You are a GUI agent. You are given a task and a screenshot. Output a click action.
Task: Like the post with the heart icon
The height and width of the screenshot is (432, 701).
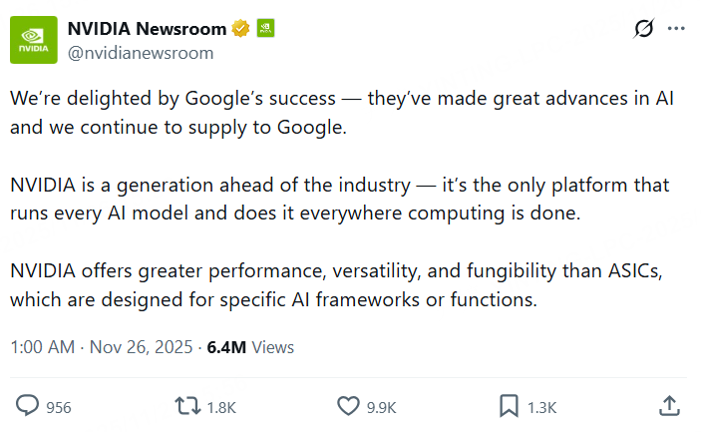coord(347,406)
